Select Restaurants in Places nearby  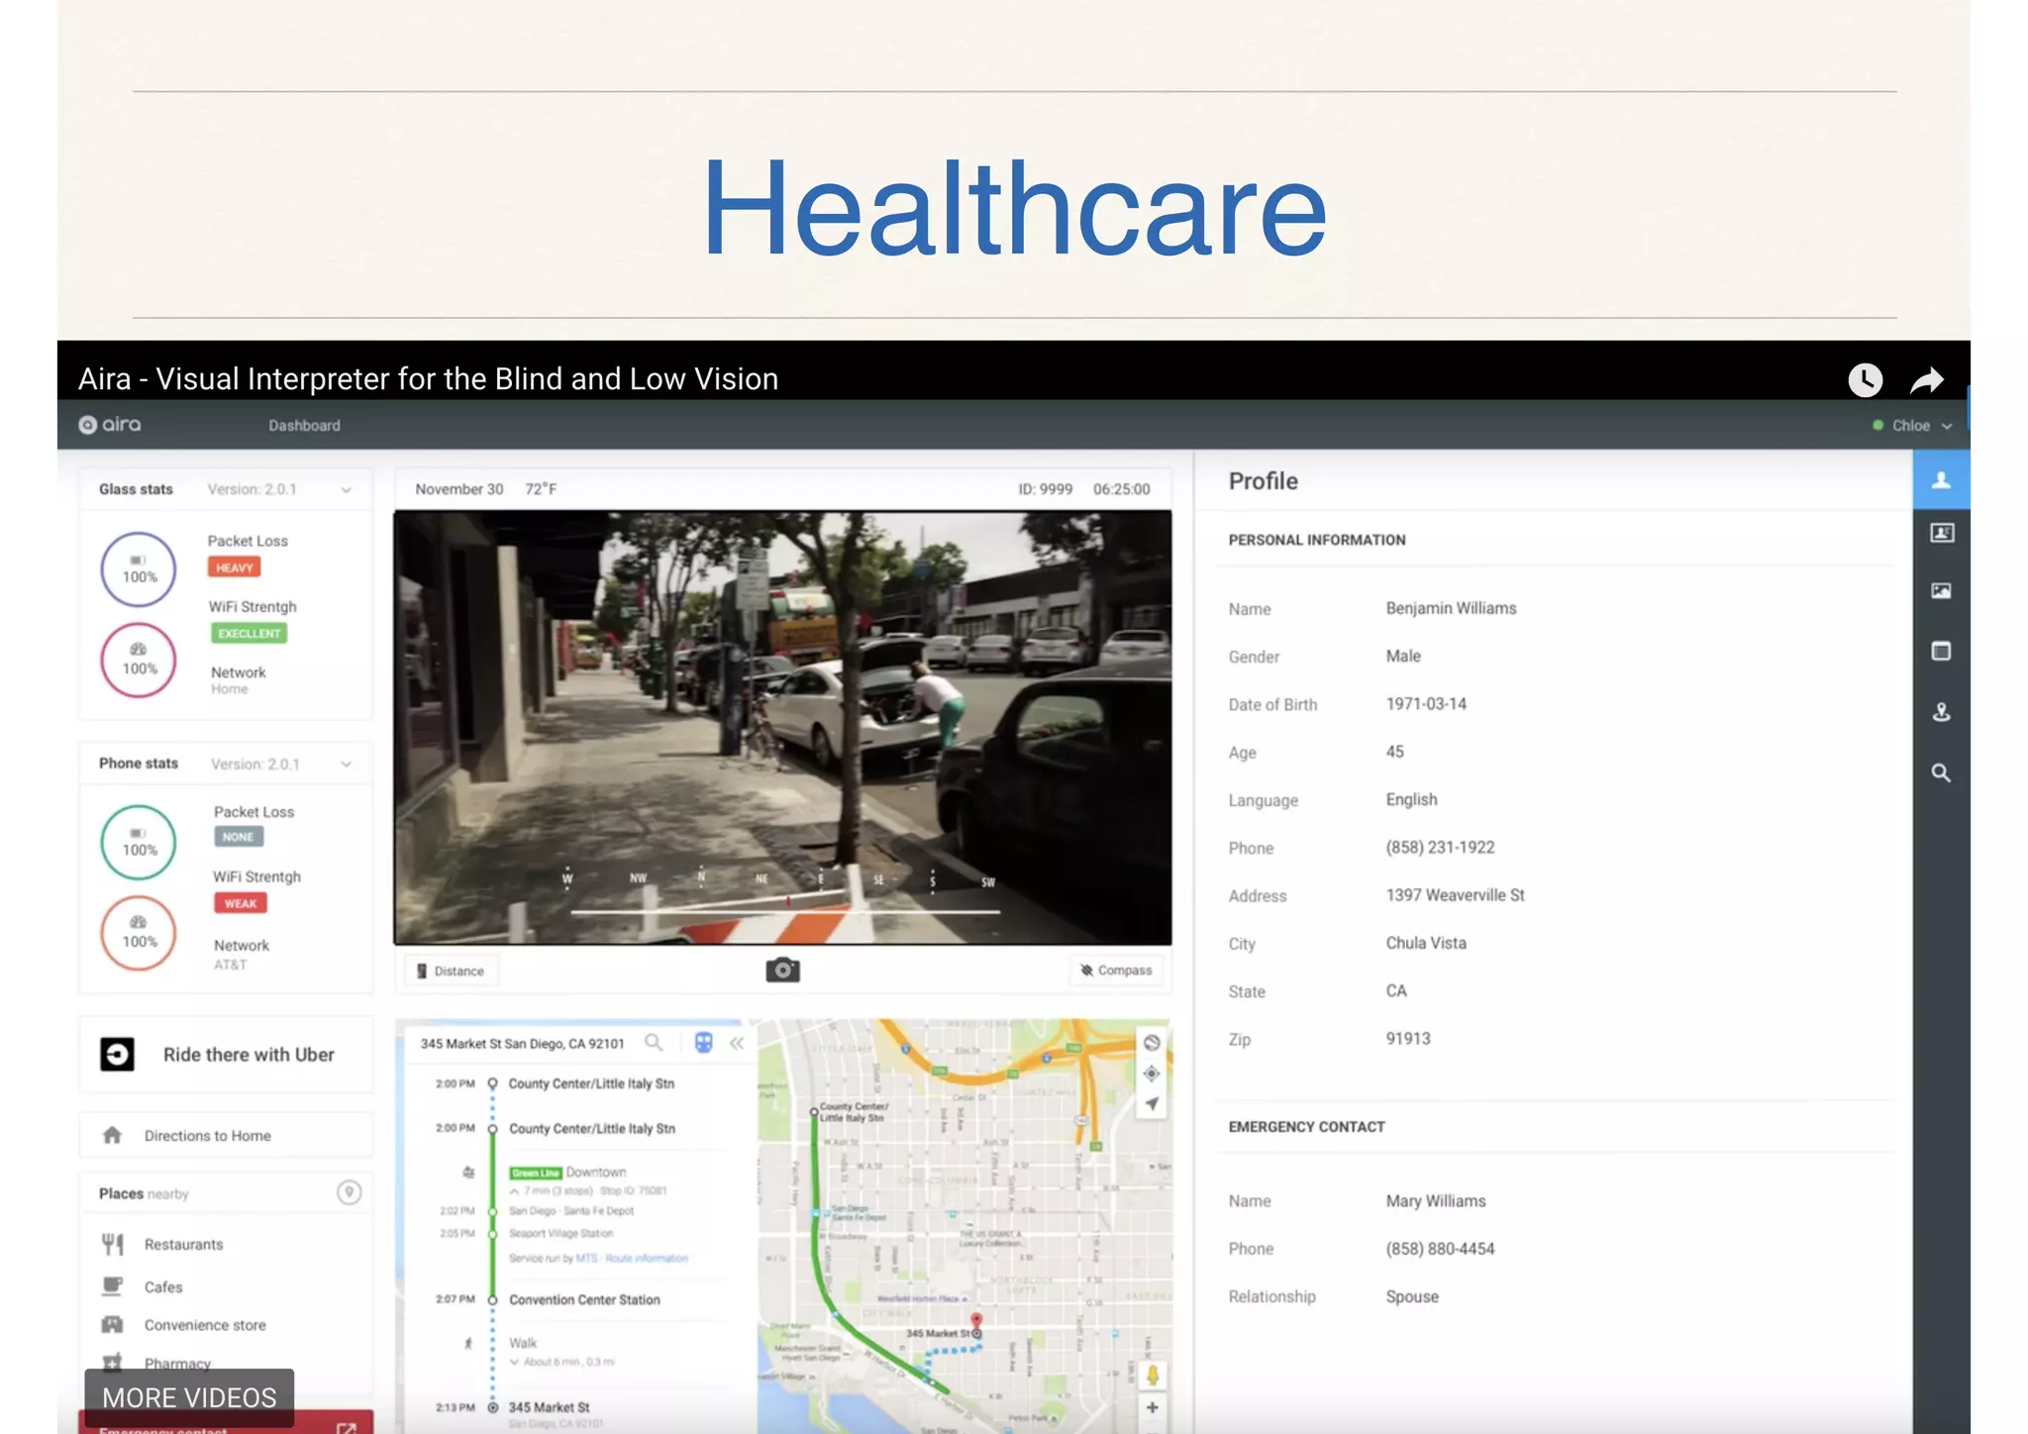pyautogui.click(x=183, y=1245)
